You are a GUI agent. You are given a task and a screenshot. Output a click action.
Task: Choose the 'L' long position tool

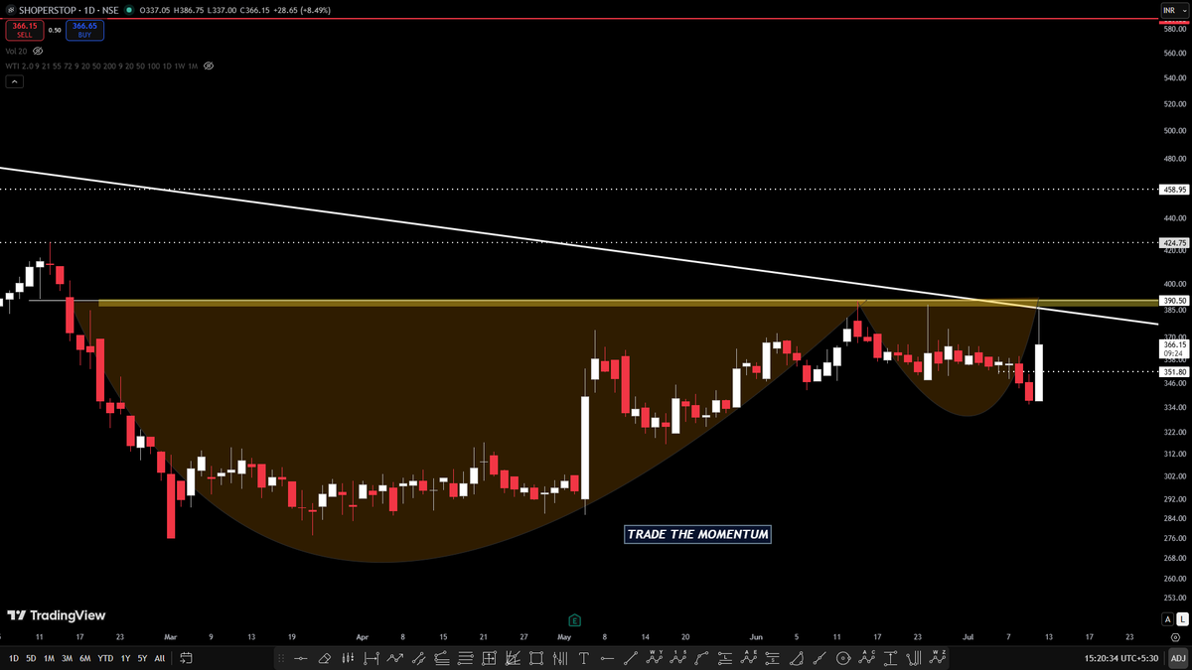click(724, 657)
